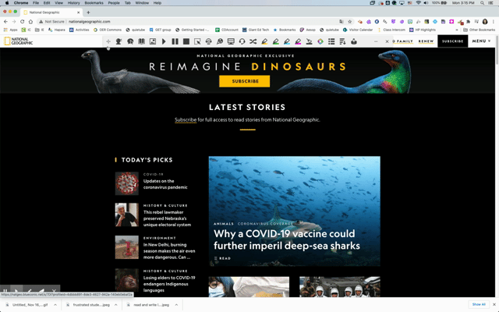
Task: Click the audio maker headphone icon
Action: pos(208,41)
